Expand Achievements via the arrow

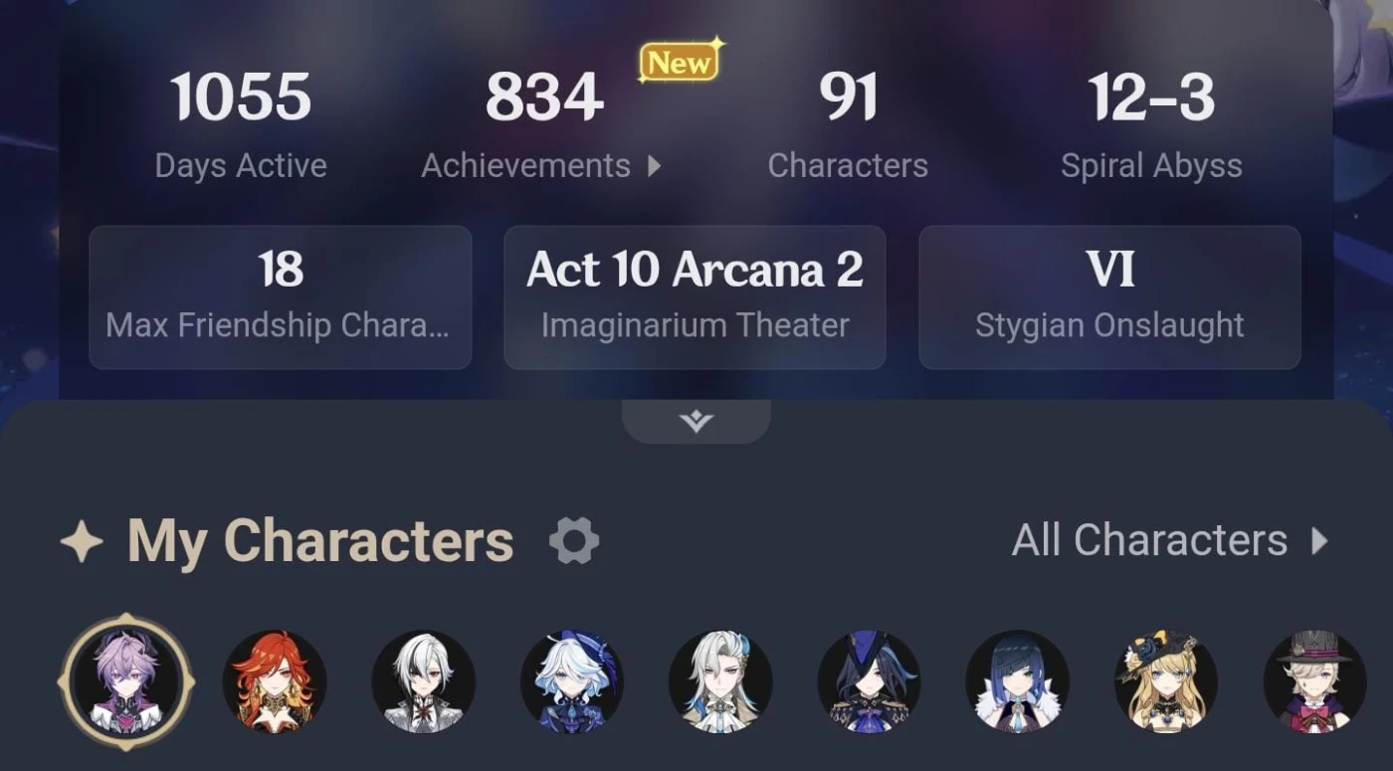654,166
